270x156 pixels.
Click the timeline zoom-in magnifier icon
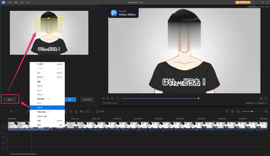(266, 111)
